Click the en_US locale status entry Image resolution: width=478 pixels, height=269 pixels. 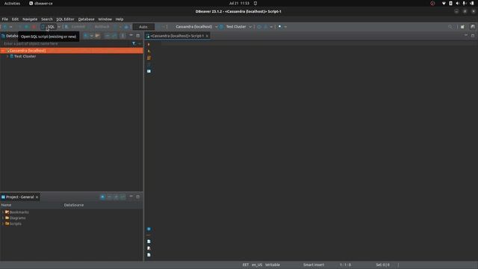click(x=257, y=265)
